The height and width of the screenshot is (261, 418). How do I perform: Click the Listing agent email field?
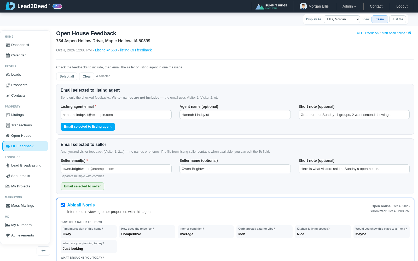116,115
